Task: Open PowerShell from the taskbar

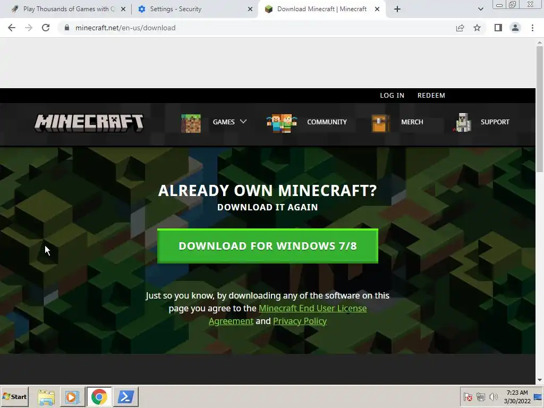Action: [x=125, y=396]
